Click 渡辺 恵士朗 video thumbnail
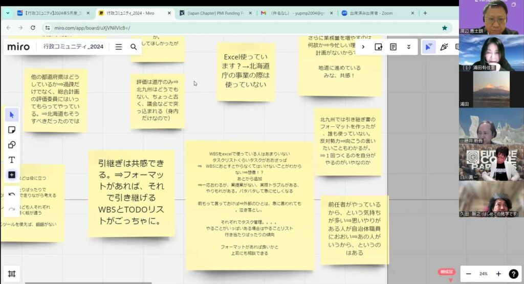 click(x=491, y=17)
